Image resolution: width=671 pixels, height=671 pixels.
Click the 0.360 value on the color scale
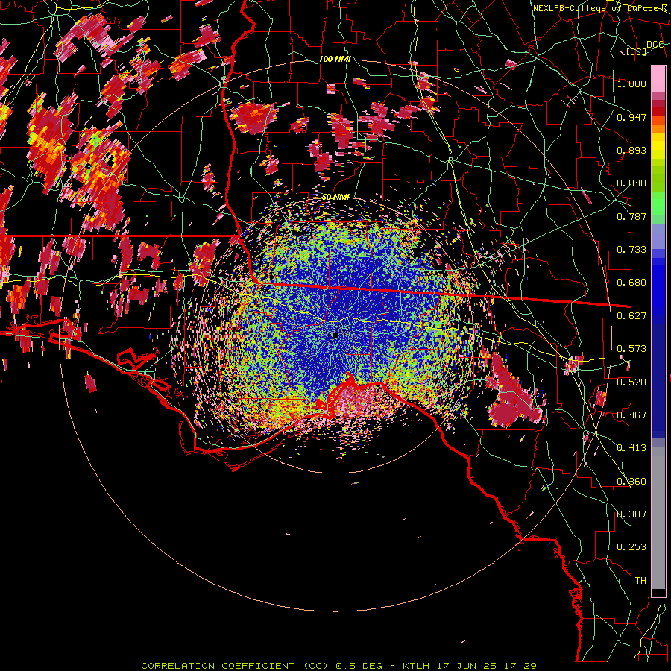[x=631, y=482]
